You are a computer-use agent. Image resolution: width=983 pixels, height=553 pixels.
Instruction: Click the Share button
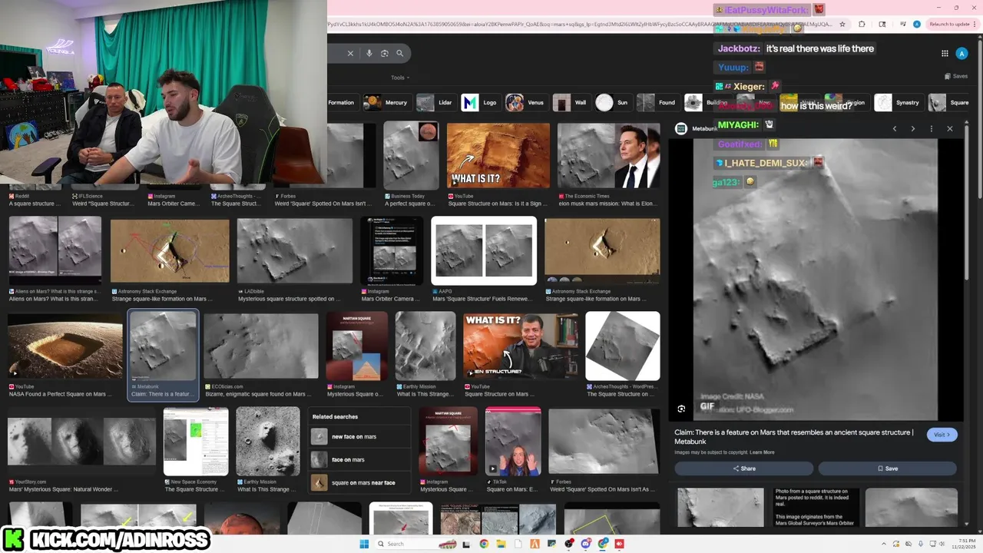(743, 469)
